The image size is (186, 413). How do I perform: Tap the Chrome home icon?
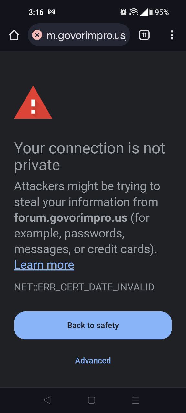[x=14, y=35]
